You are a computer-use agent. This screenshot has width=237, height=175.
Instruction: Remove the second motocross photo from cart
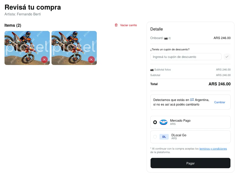coord(91,59)
